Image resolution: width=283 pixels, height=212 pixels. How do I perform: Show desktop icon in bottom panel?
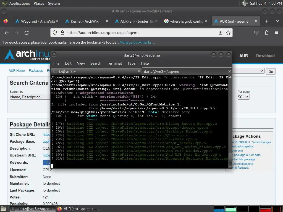click(x=3, y=209)
